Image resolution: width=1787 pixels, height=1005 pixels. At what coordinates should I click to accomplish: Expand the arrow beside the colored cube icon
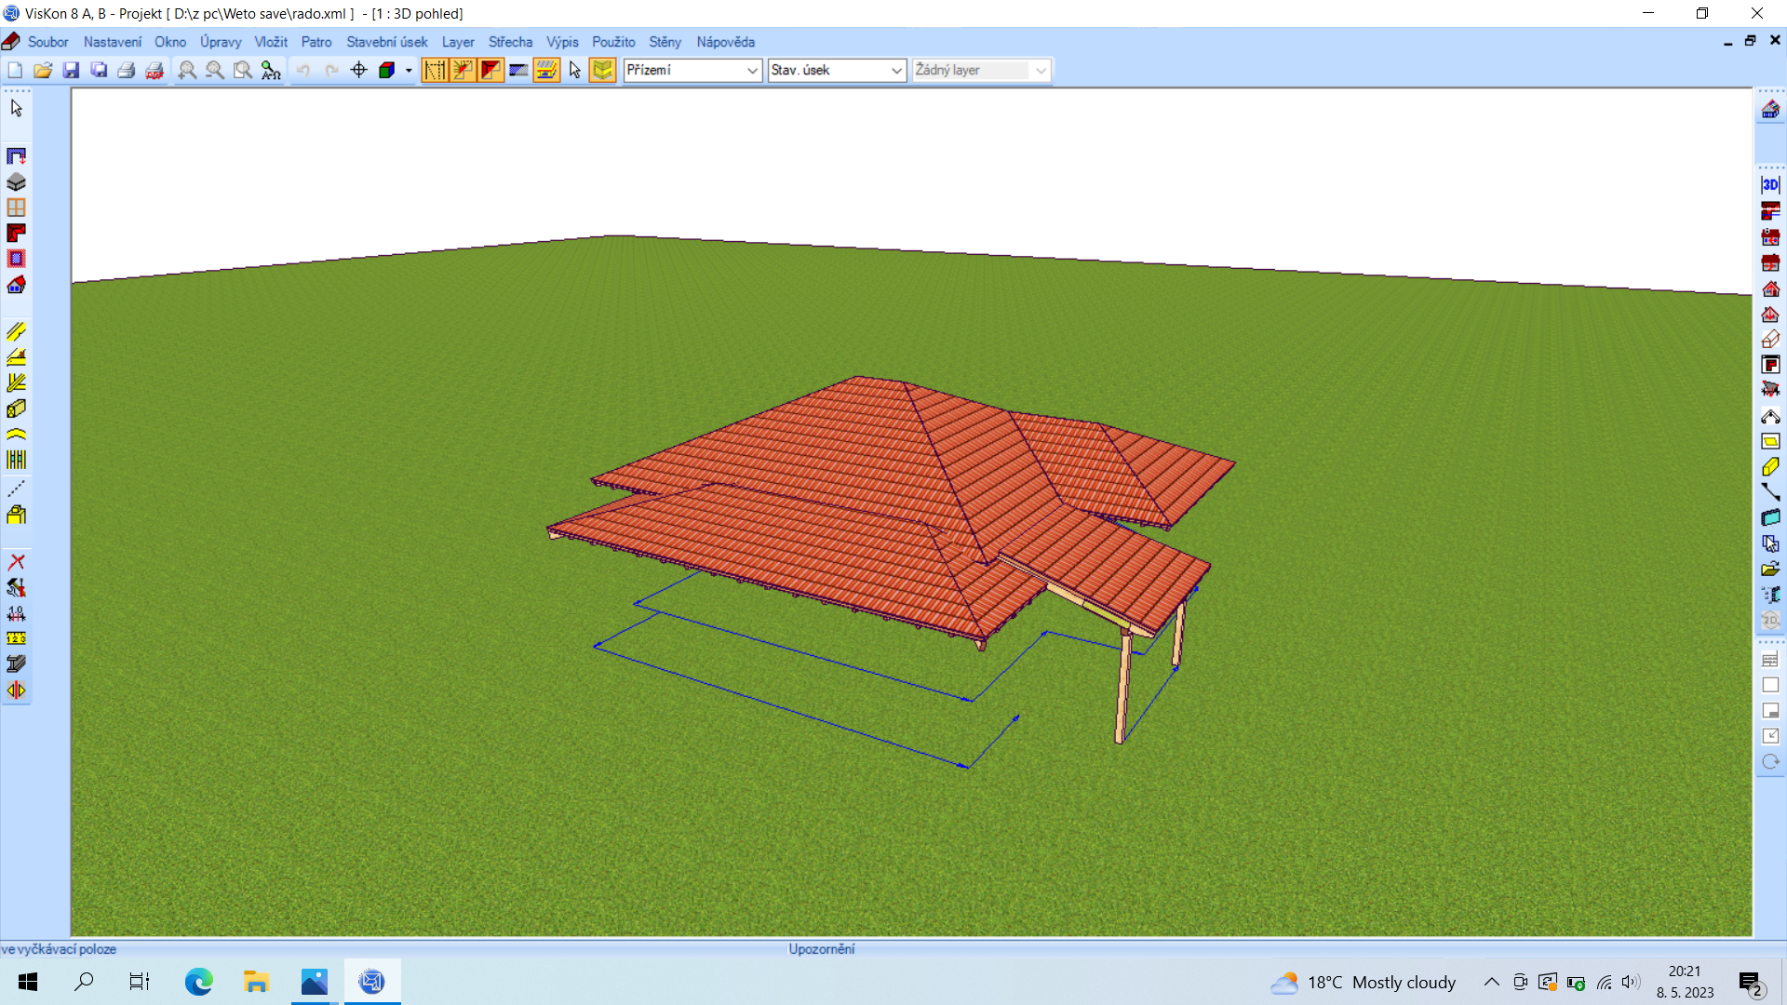coord(409,70)
